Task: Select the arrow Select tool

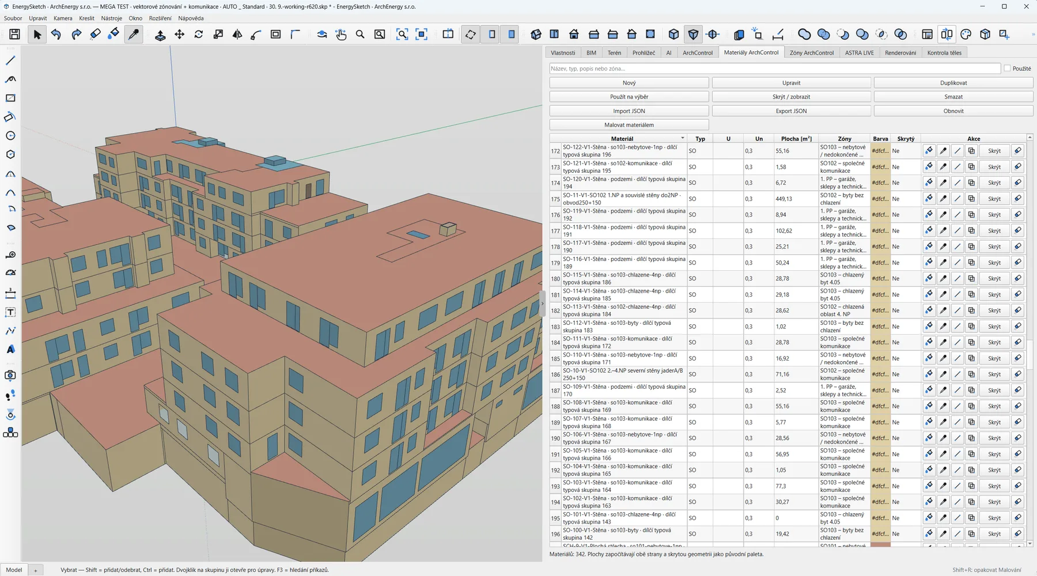Action: [x=37, y=35]
